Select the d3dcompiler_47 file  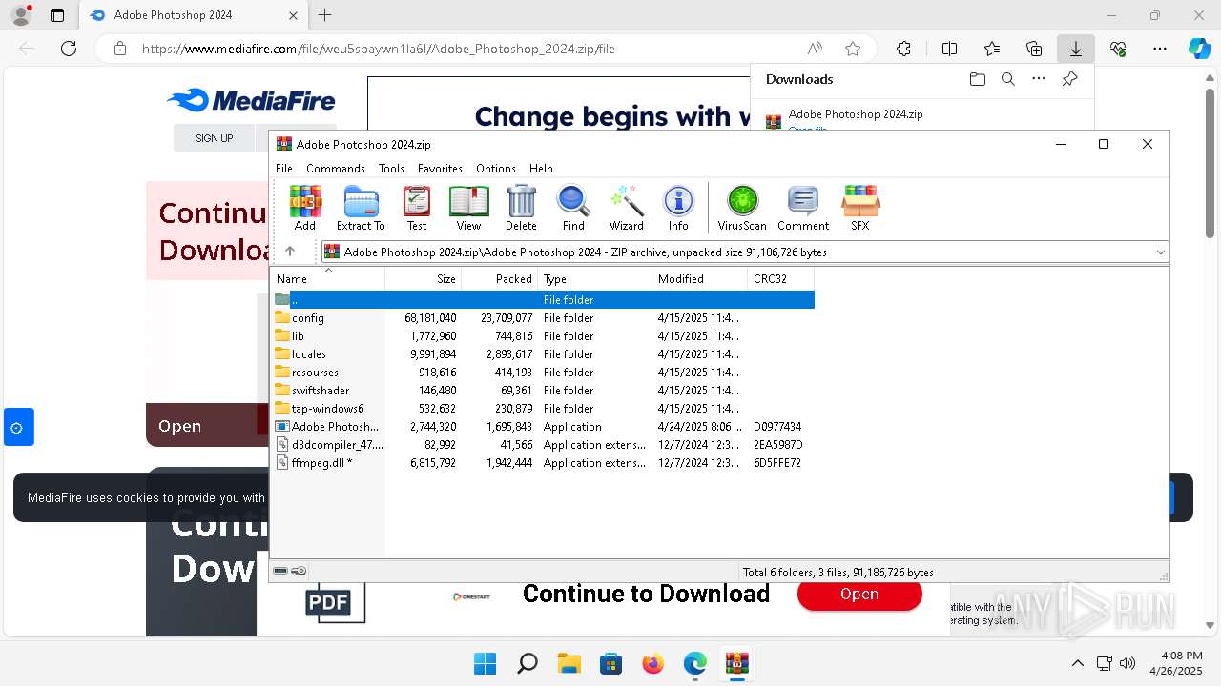point(544,444)
